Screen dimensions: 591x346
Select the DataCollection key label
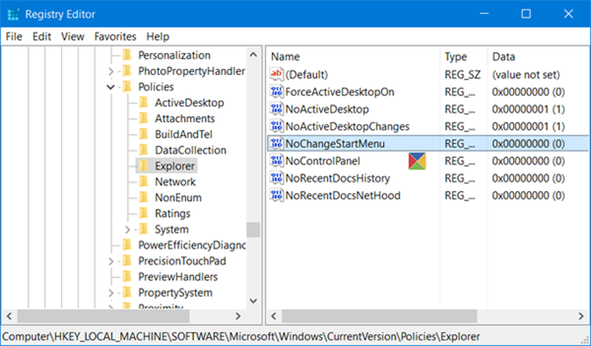tap(190, 150)
